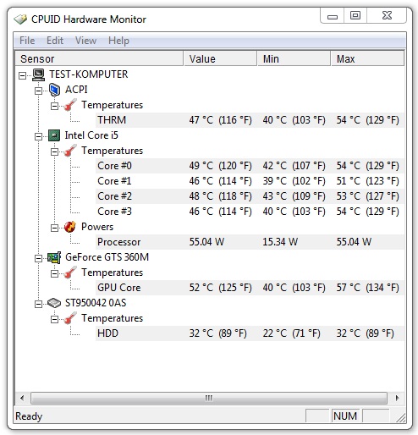This screenshot has height=435, width=418.
Task: Click the Intel Core i5 chip icon
Action: pos(54,135)
